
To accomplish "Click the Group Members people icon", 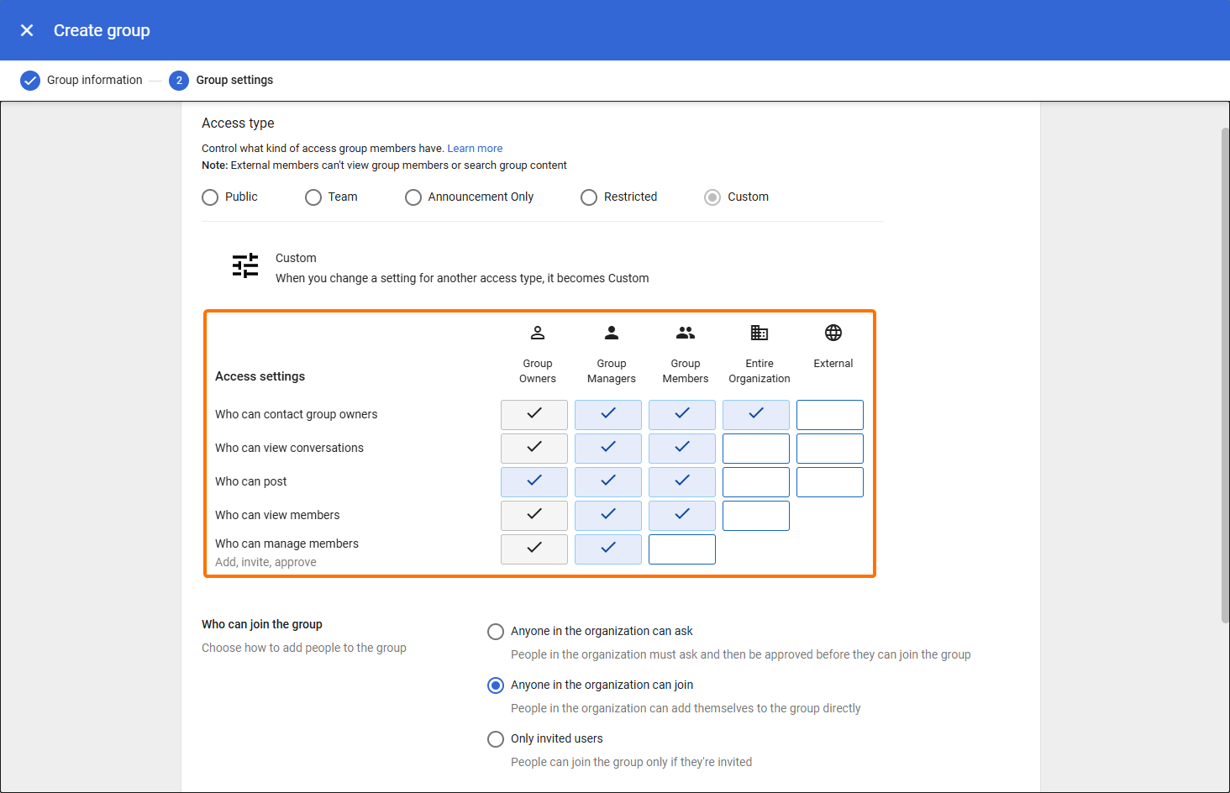I will (686, 333).
